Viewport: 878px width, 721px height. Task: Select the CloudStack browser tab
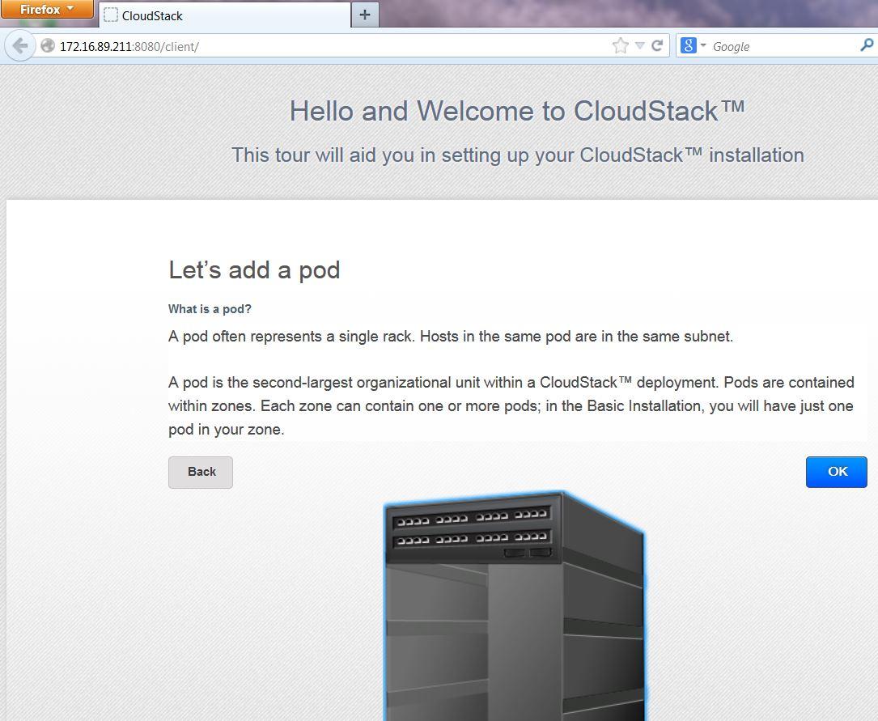[225, 15]
